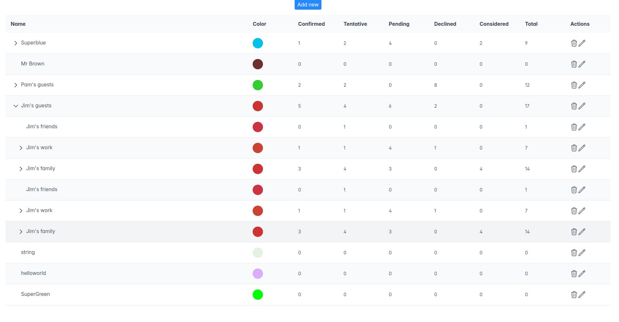Click the Confirmed column header
This screenshot has height=322, width=619.
point(311,24)
